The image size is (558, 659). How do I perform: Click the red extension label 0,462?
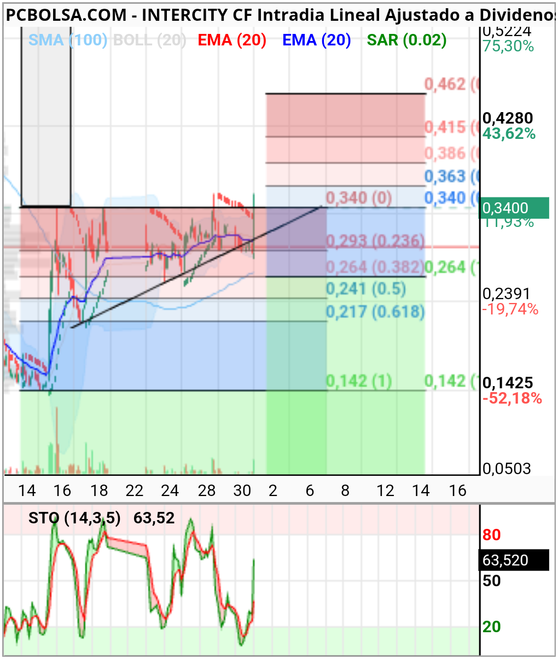pos(452,84)
